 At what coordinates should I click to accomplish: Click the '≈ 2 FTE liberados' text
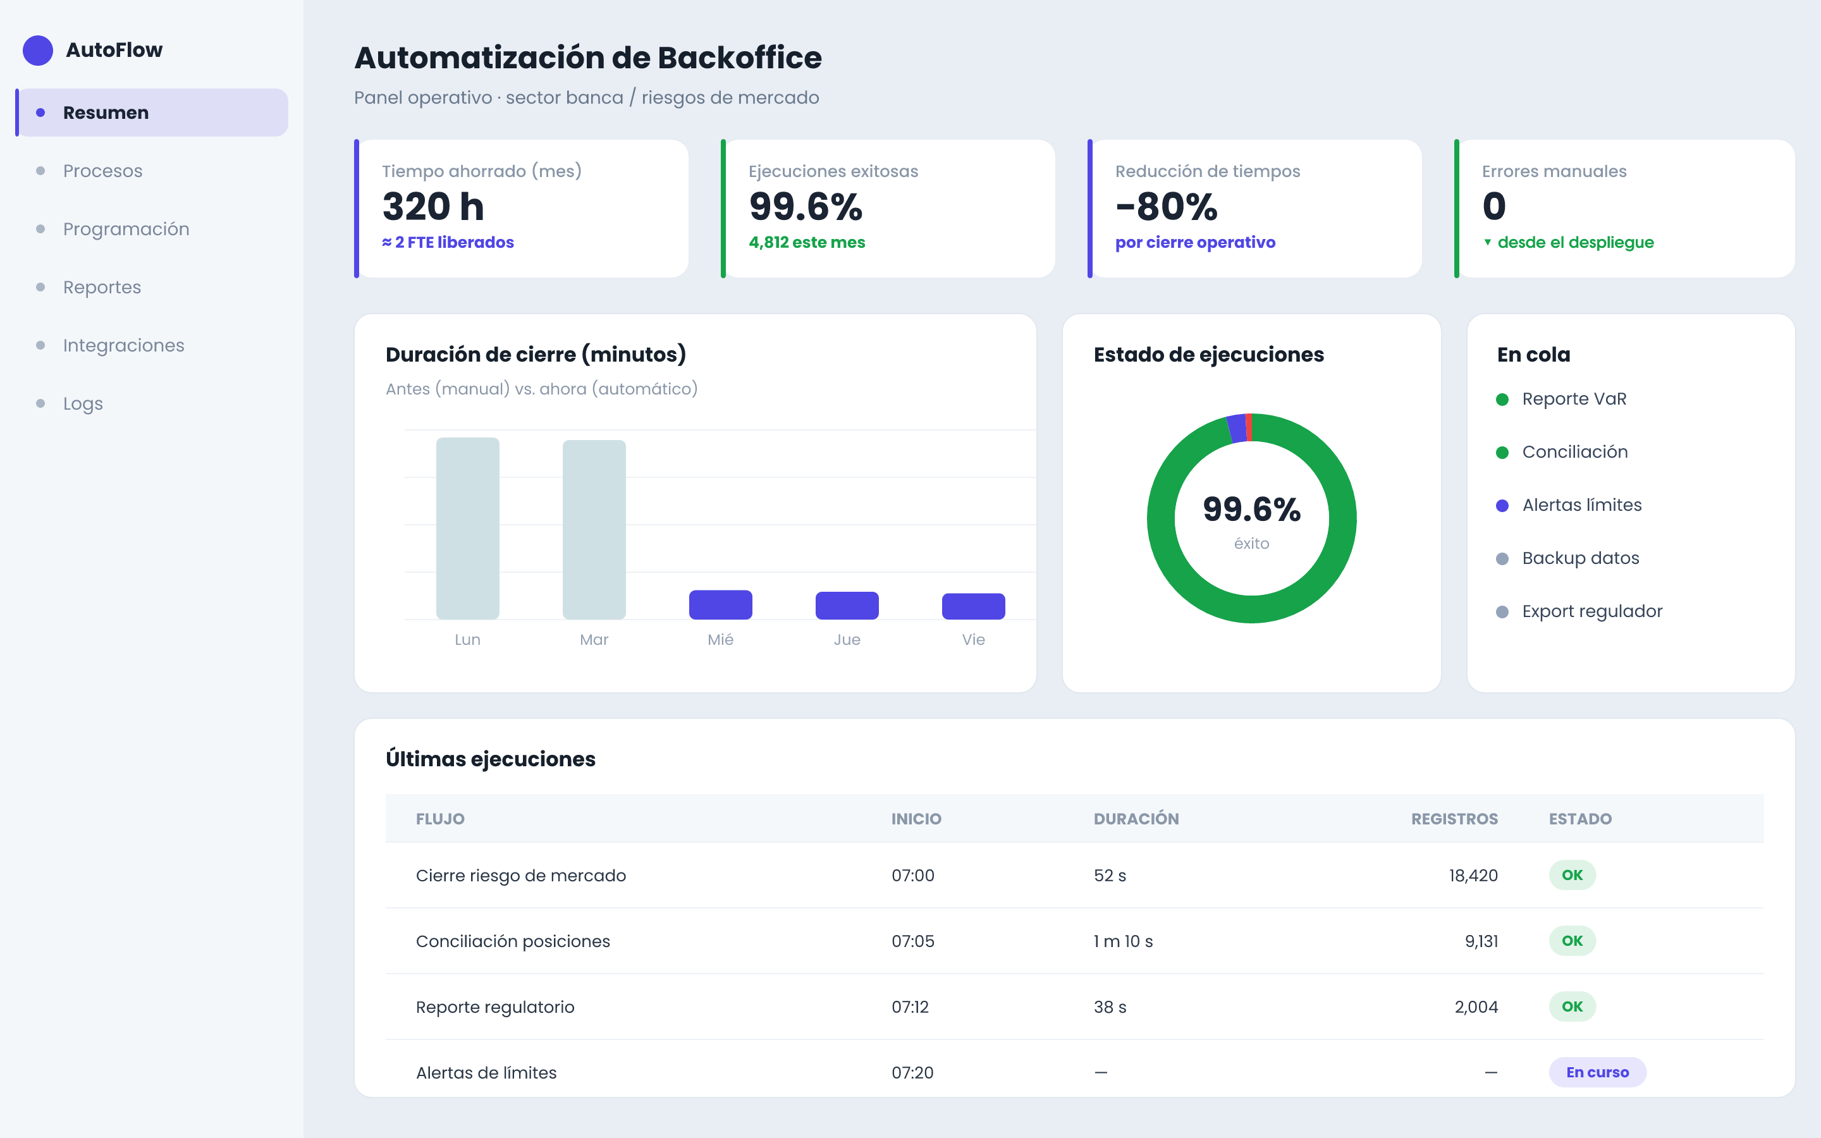[448, 242]
